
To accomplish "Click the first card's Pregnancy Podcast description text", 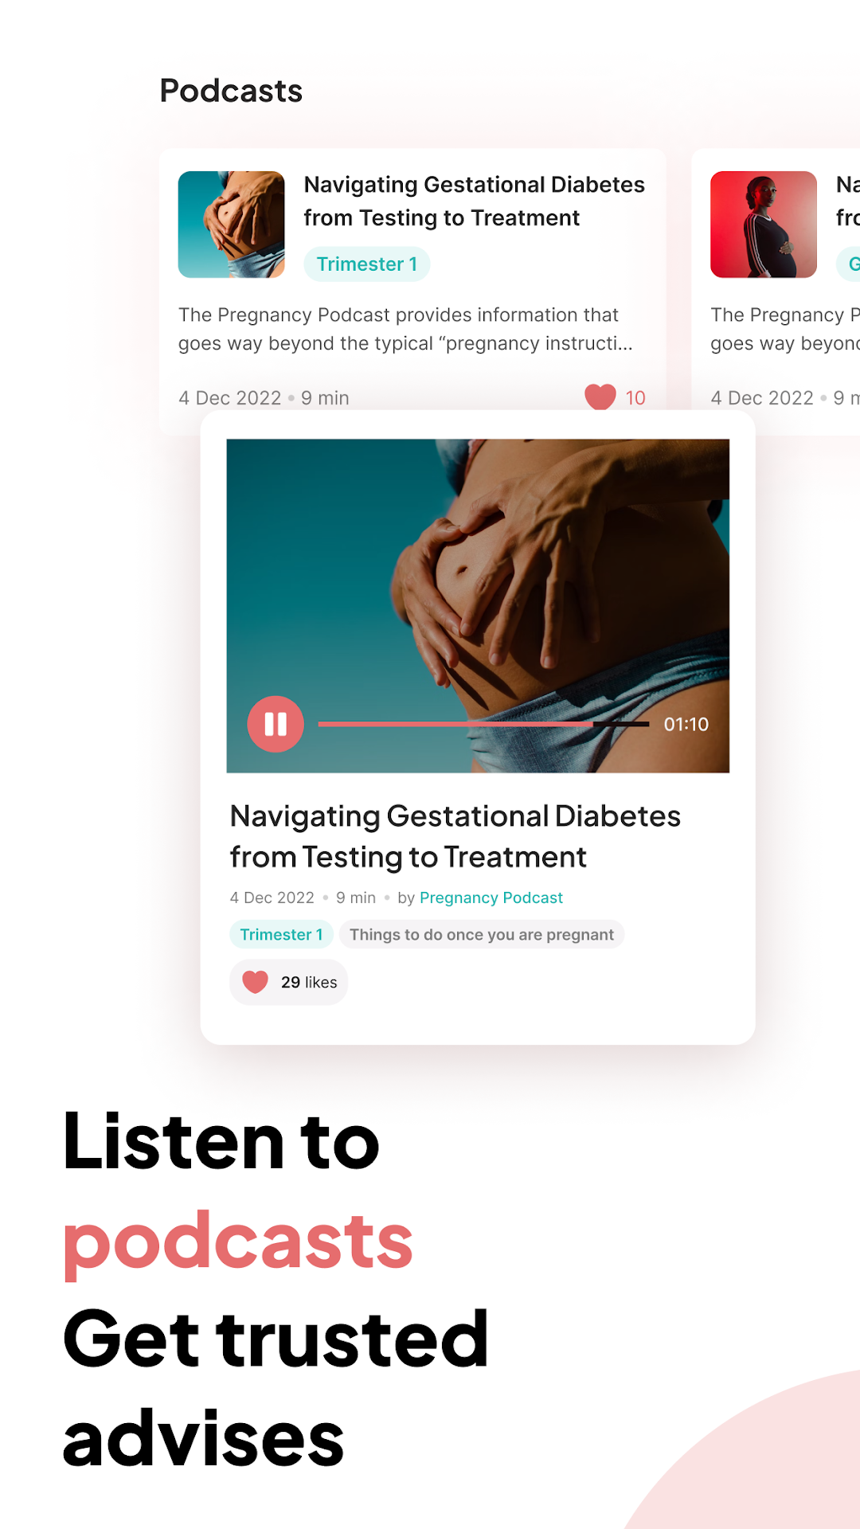I will (405, 329).
